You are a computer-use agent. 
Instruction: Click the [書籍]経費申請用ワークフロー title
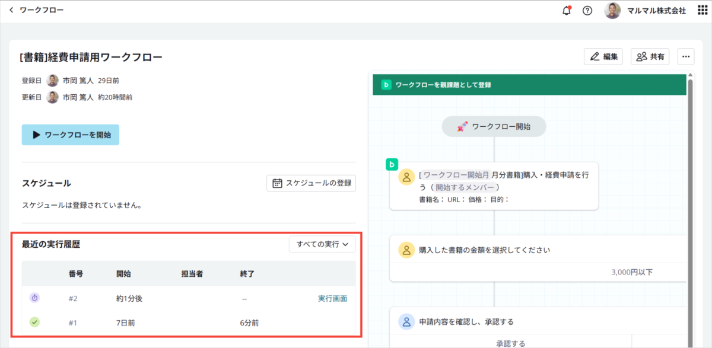click(91, 57)
